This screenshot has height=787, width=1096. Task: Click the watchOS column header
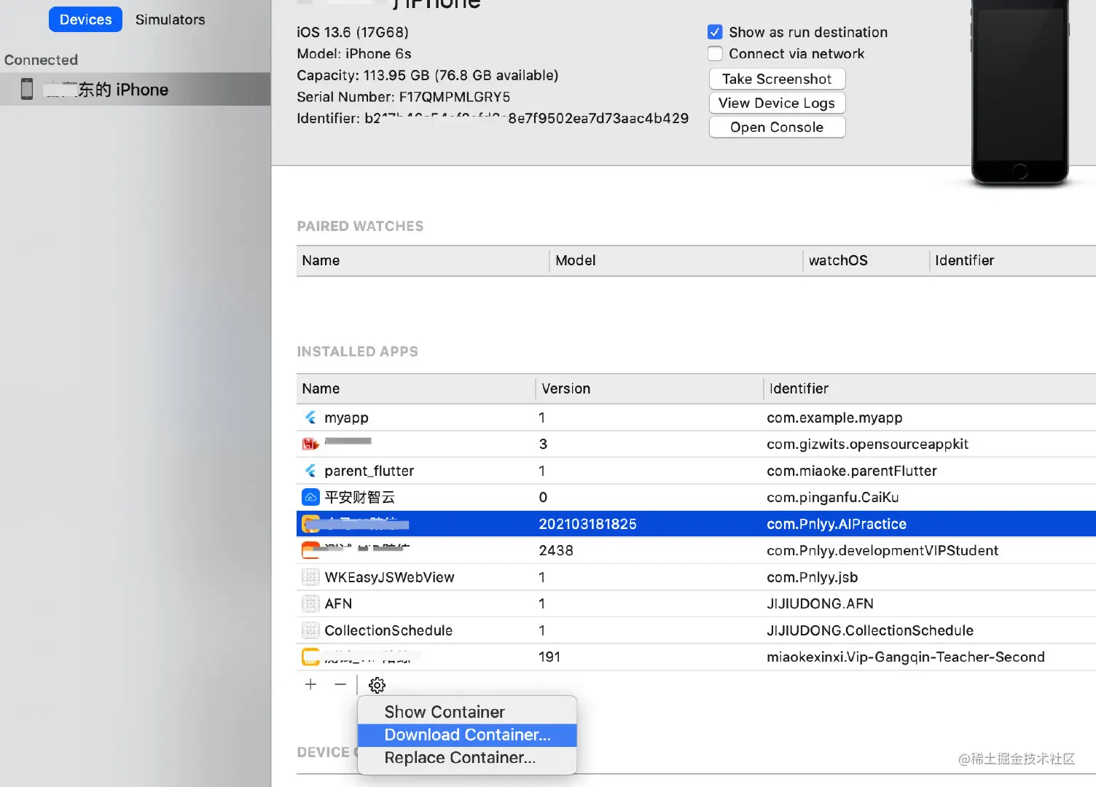pyautogui.click(x=866, y=260)
